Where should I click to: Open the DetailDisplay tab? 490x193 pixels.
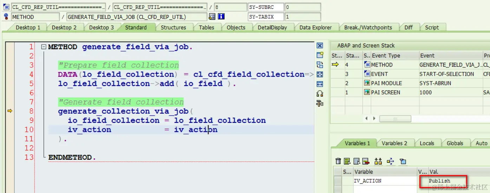(x=272, y=27)
